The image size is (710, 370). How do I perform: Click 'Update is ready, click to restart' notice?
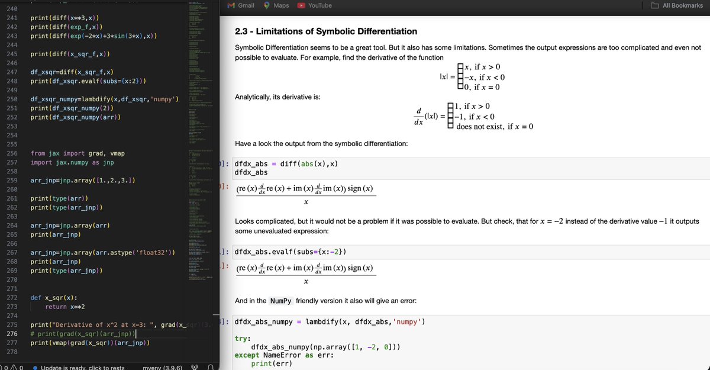point(78,367)
